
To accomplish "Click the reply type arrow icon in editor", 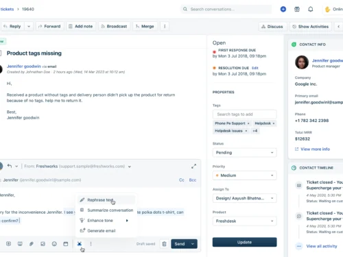I will (10, 166).
